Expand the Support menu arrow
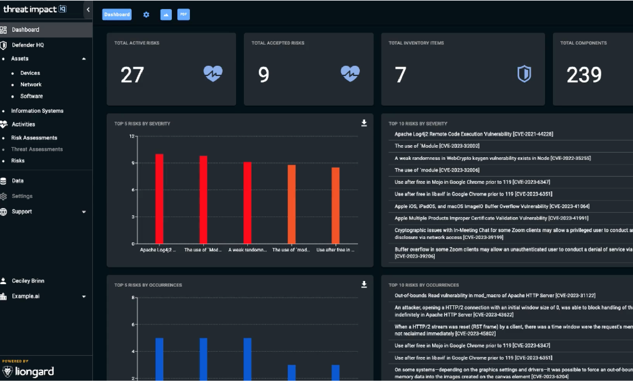 pos(84,212)
